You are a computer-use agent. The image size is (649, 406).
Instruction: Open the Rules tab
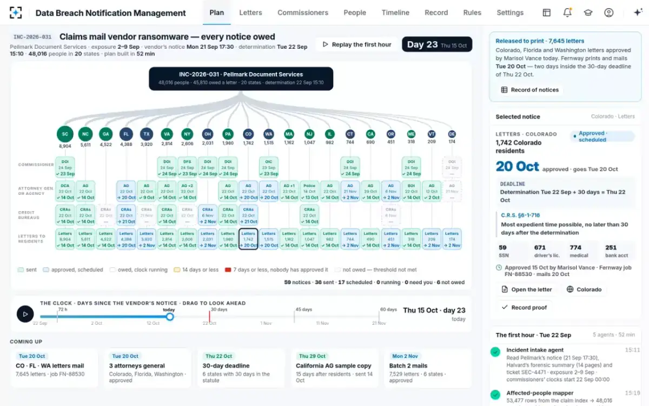(472, 12)
